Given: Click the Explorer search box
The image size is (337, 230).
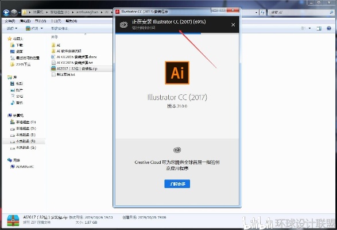Looking at the screenshot, I should (x=301, y=13).
